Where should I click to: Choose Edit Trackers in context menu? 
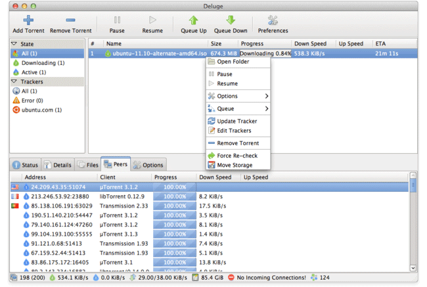click(x=238, y=131)
